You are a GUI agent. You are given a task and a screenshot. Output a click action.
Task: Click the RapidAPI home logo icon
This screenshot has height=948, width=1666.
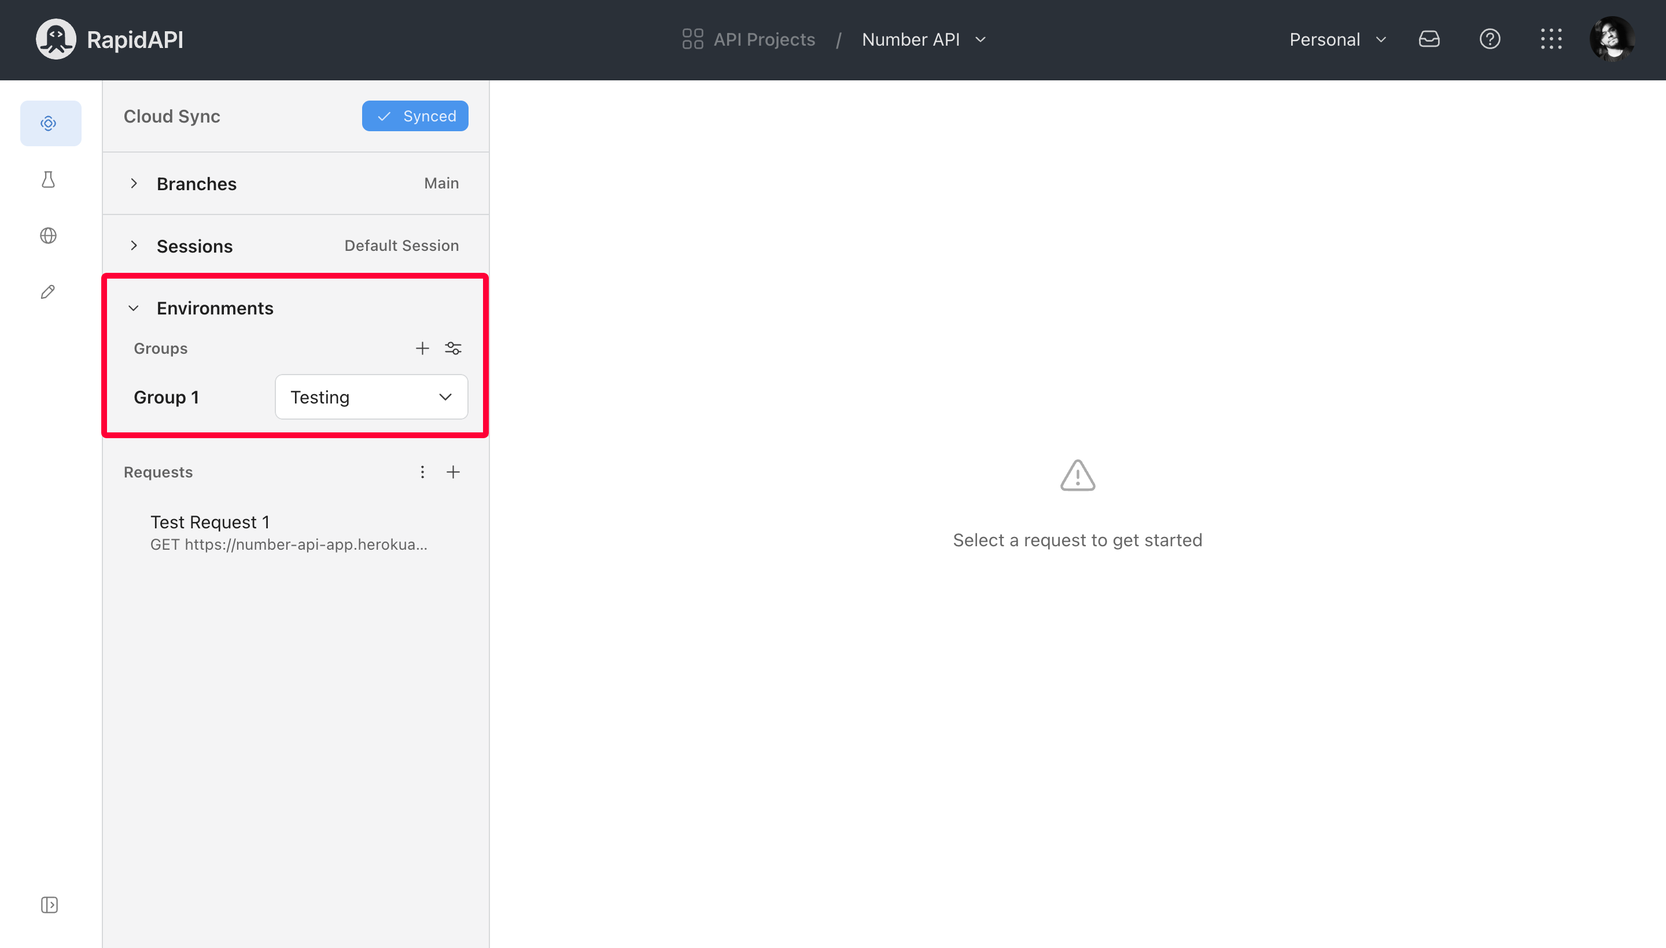[56, 39]
